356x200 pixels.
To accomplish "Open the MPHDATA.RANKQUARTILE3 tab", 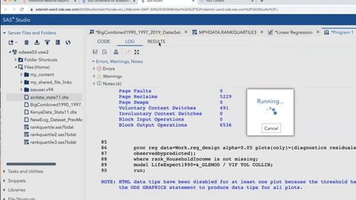I will [228, 32].
